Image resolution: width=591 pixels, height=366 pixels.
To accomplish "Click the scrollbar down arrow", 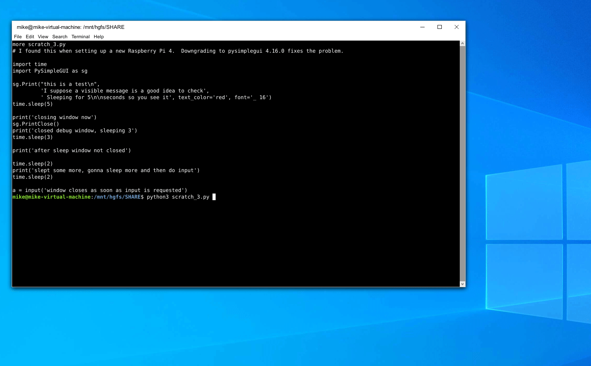I will tap(462, 284).
